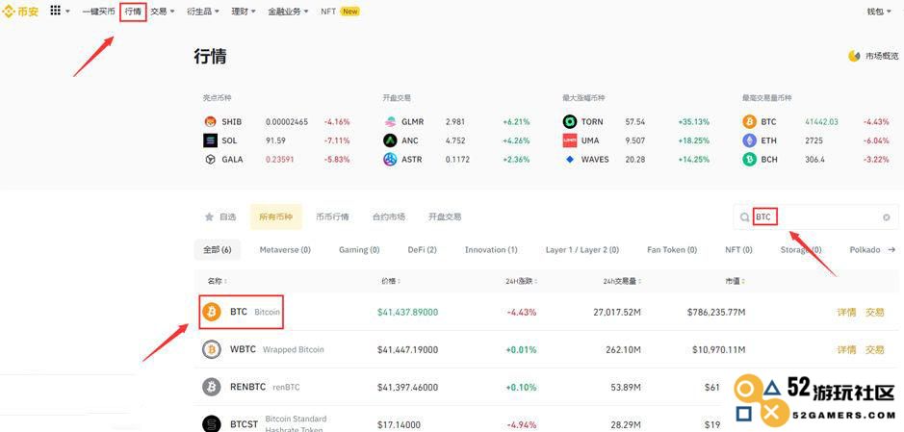Select the Innovation (1) filter
Screen dimensions: 904x432
click(491, 250)
